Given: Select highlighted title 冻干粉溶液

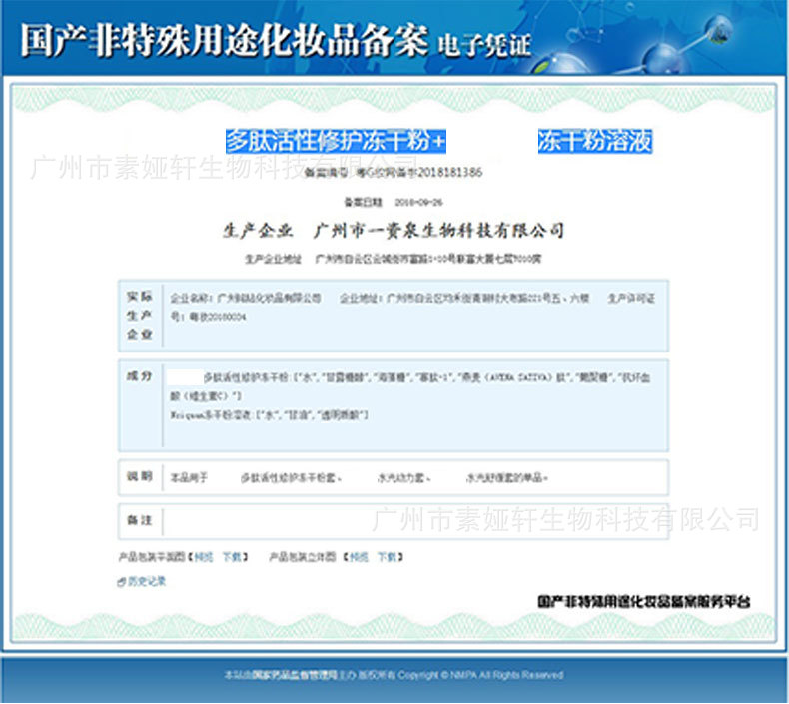Looking at the screenshot, I should pyautogui.click(x=595, y=141).
